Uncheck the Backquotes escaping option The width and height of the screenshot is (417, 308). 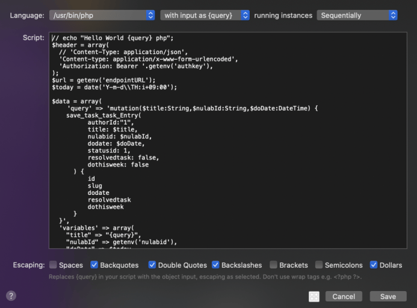(x=94, y=265)
